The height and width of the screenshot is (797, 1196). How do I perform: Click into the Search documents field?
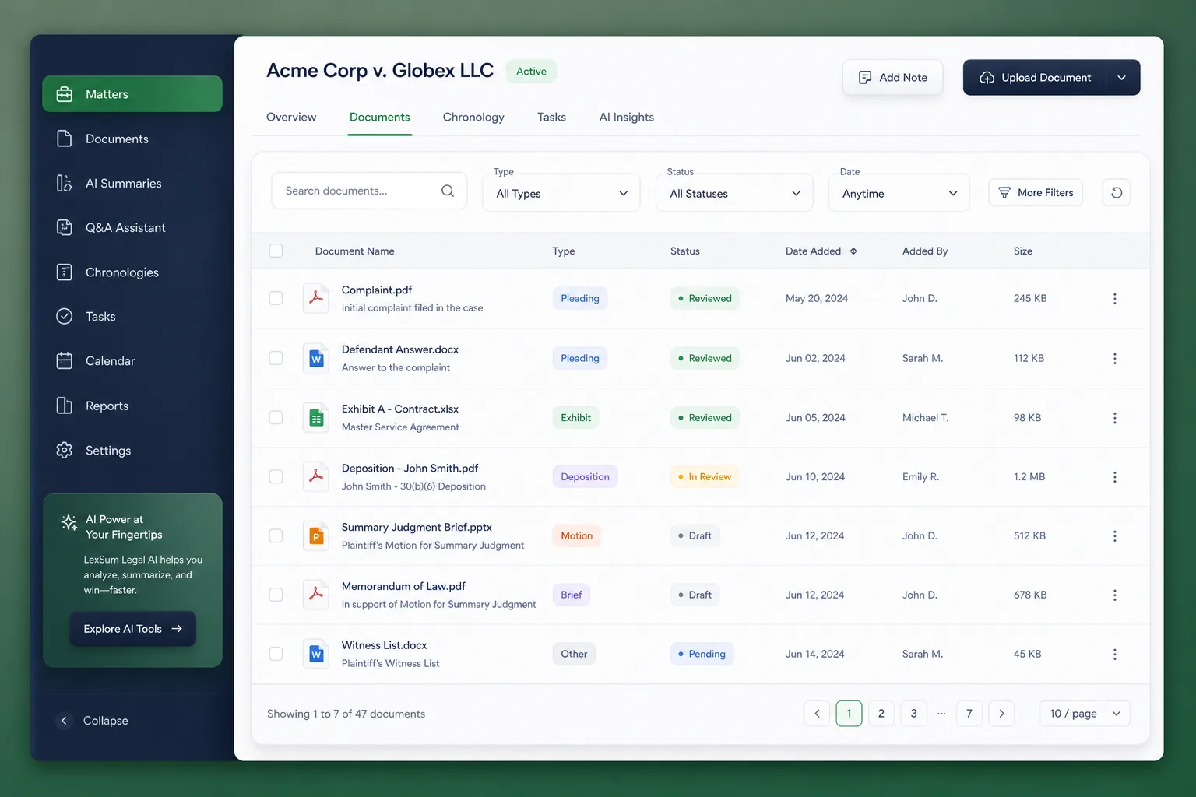tap(369, 191)
